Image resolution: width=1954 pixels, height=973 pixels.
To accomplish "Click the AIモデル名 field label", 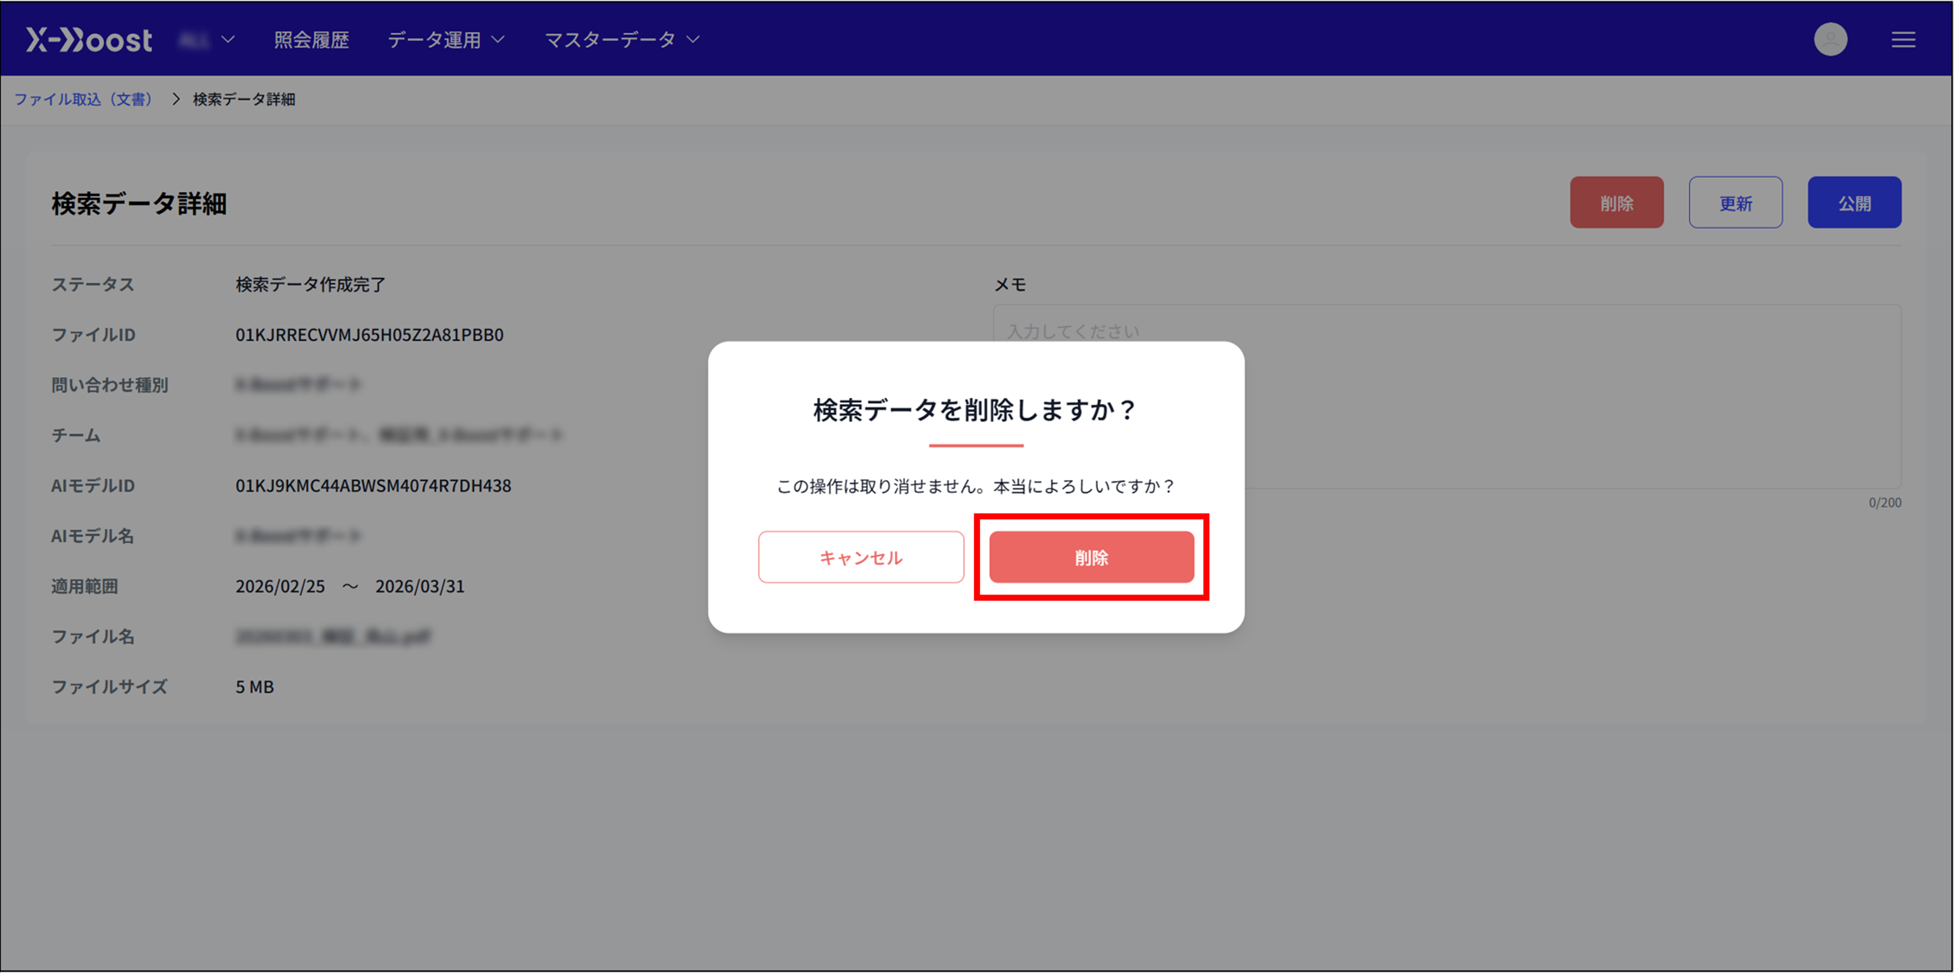I will click(93, 536).
